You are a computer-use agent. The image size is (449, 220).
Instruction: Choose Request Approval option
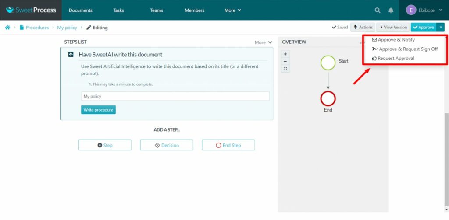click(396, 58)
